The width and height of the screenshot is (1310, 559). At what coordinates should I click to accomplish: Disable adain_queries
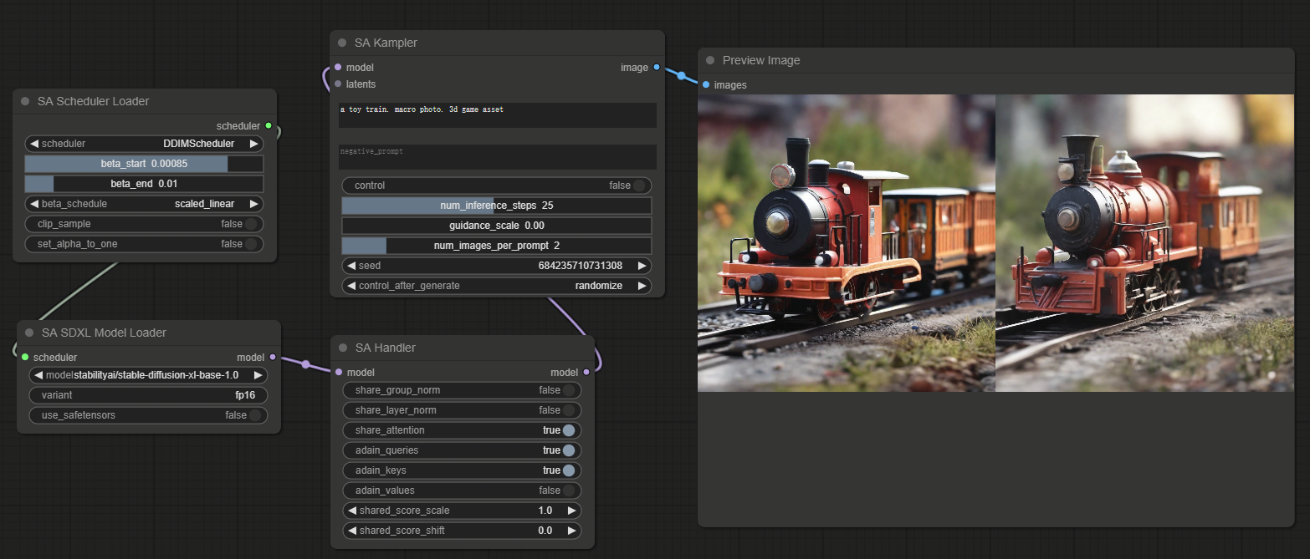click(x=462, y=450)
